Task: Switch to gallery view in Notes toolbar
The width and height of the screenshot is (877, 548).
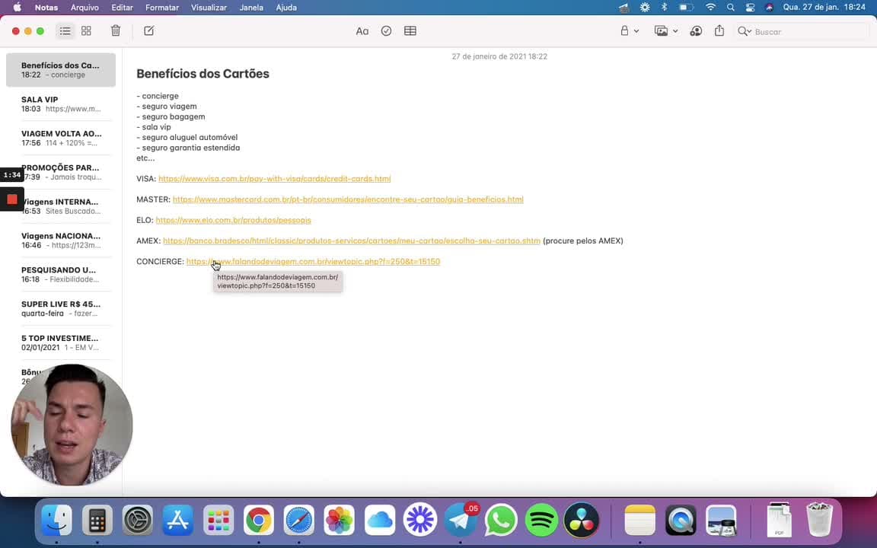Action: (86, 31)
